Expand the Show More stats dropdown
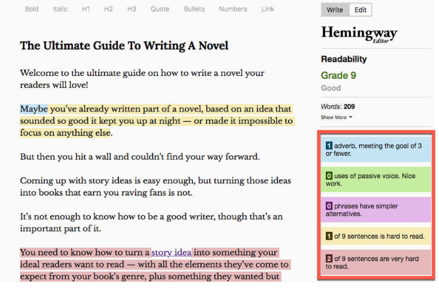The image size is (439, 291). 336,117
